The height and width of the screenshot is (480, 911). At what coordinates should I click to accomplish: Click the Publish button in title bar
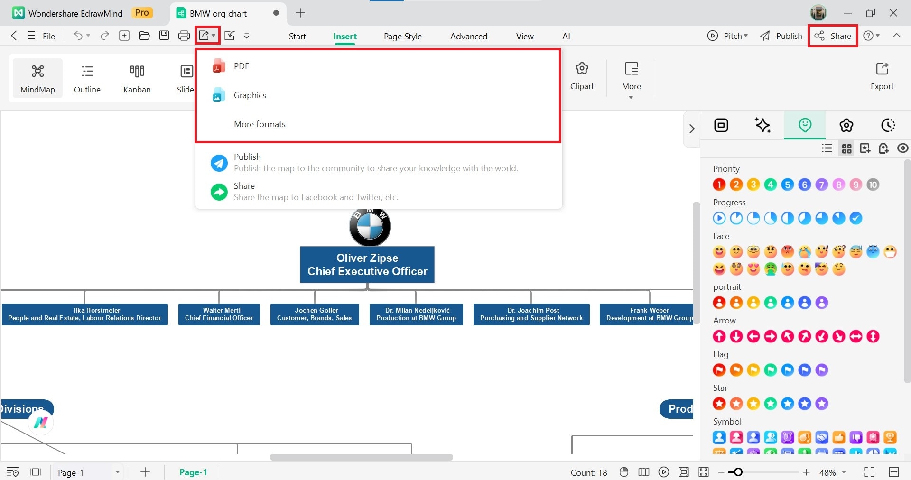pyautogui.click(x=781, y=36)
